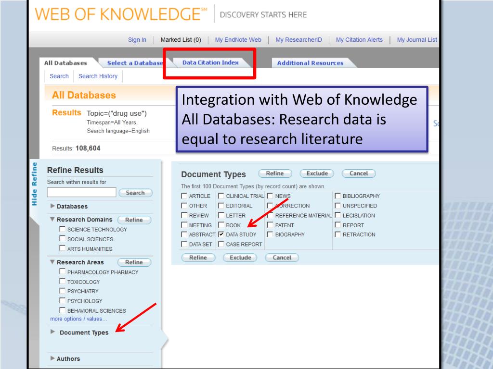
Task: Click top Exclude button beside Document Types heading
Action: click(x=317, y=173)
